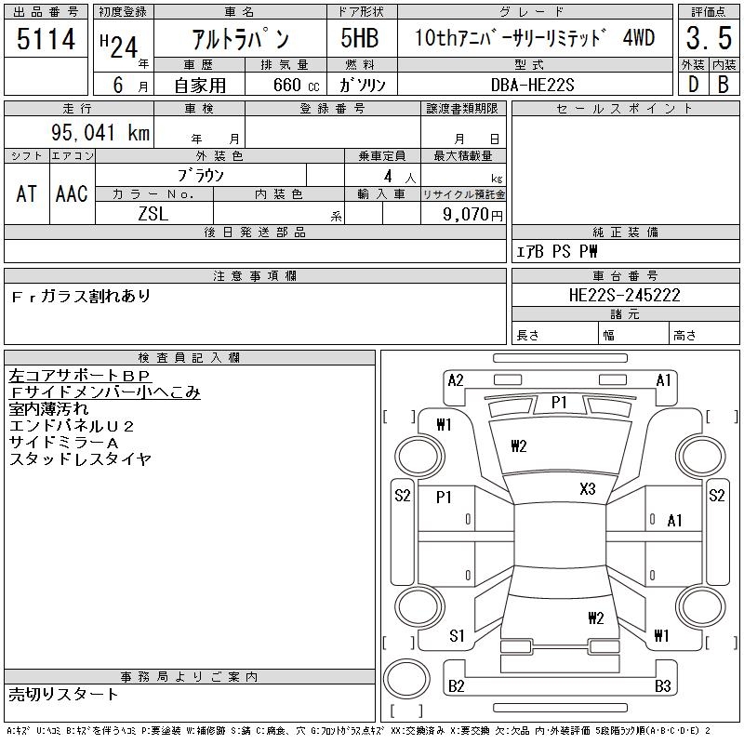Click the overall score 3.5
This screenshot has height=744, width=744.
(709, 38)
